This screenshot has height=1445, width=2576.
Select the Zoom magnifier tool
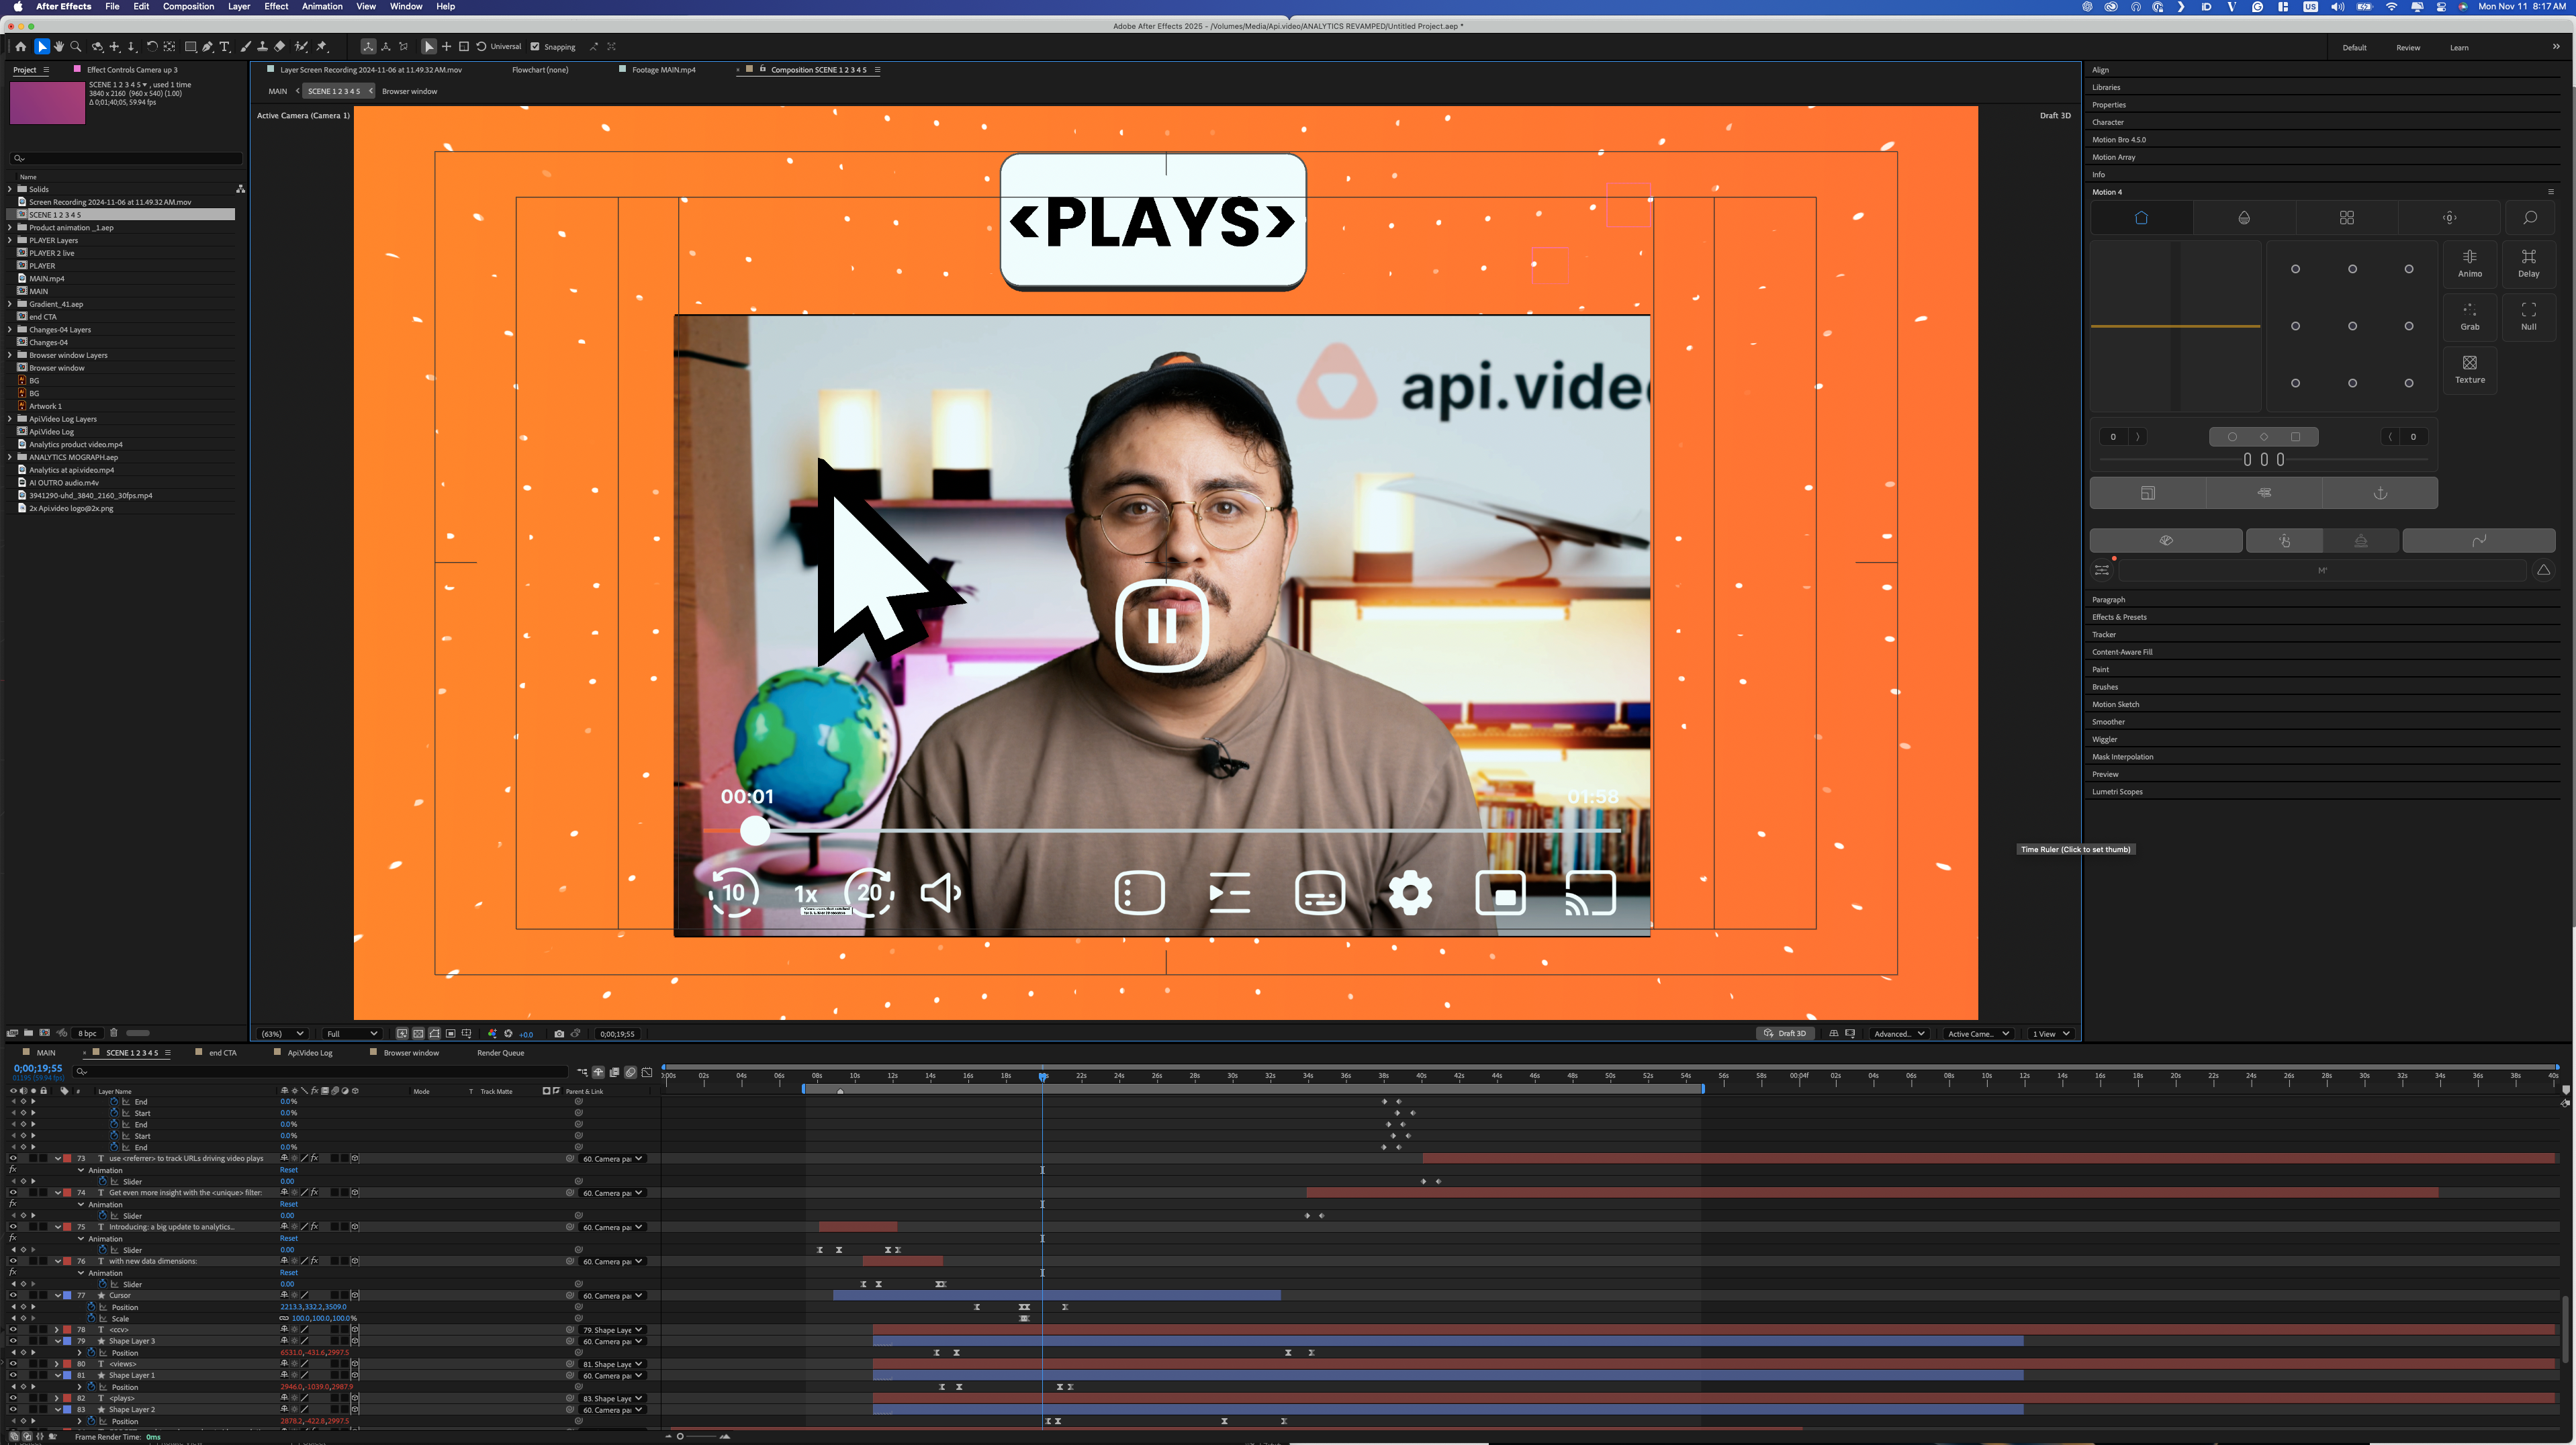(76, 46)
